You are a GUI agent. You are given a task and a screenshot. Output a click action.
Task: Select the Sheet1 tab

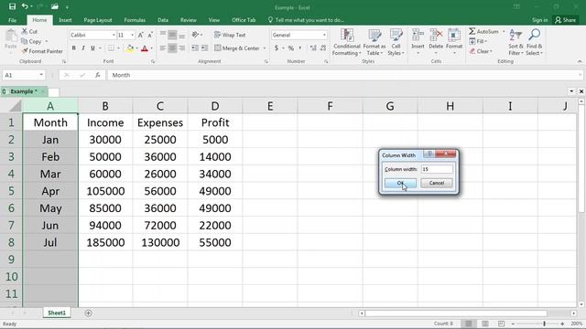(57, 313)
